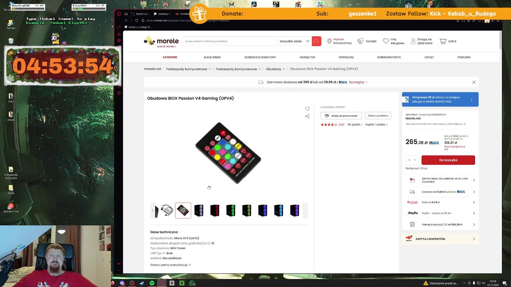
Task: Open the Kebab folder on the desktop
Action: click(11, 189)
